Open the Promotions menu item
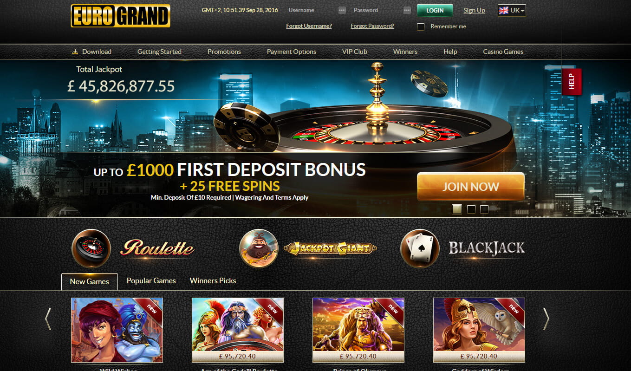Image resolution: width=631 pixels, height=371 pixels. click(x=224, y=52)
